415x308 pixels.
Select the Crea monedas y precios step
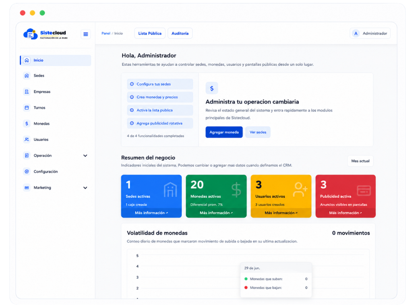coord(160,97)
